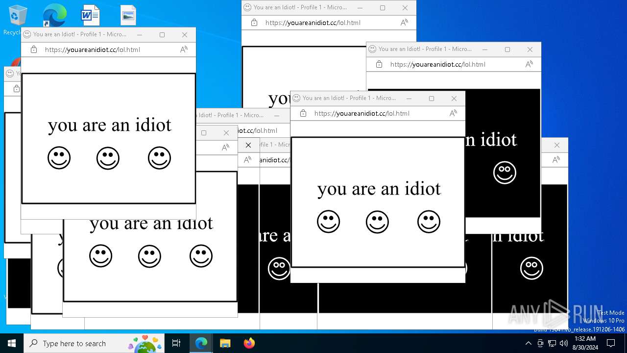
Task: Click the smiley title icon of the front left window
Action: (x=27, y=34)
